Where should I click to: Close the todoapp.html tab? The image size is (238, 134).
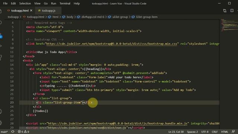pyautogui.click(x=31, y=10)
